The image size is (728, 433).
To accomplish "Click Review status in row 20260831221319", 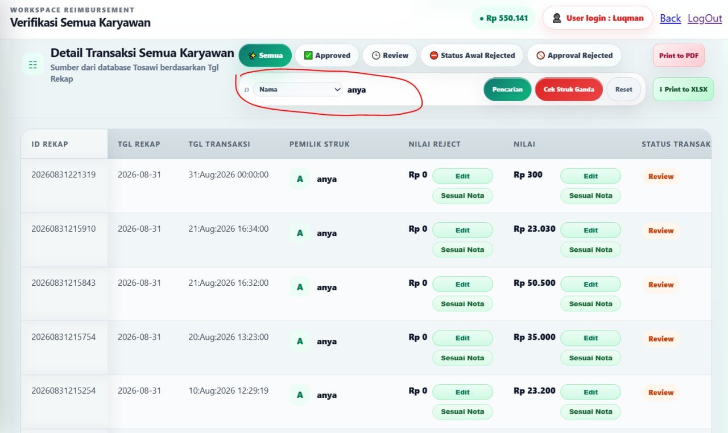I will (661, 176).
